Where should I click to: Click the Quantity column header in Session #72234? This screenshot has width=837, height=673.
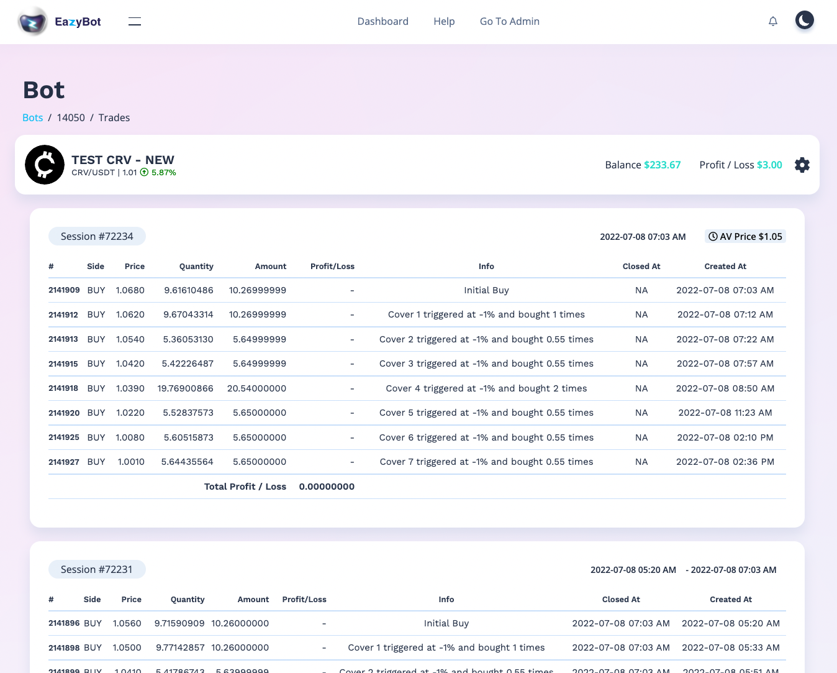[196, 266]
